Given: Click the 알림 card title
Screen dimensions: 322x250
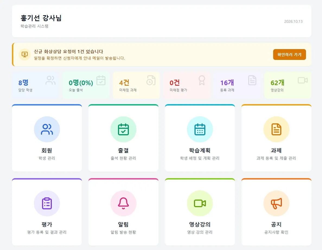Looking at the screenshot, I should coord(123,224).
